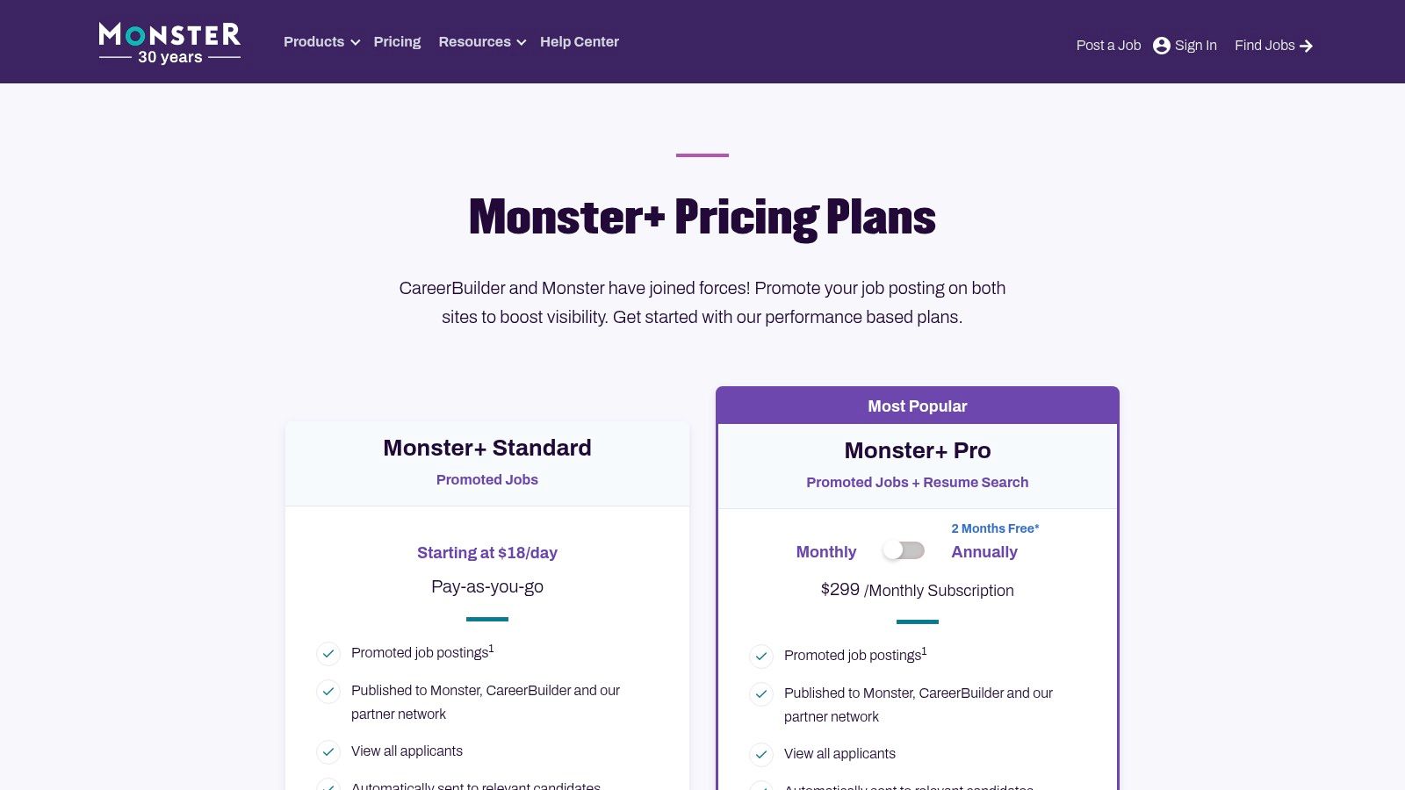Click the checkmark beside Pro's Promoted job postings

760,657
